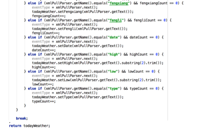Click the lowCount++ statement
The image size is (203, 136).
point(43,84)
